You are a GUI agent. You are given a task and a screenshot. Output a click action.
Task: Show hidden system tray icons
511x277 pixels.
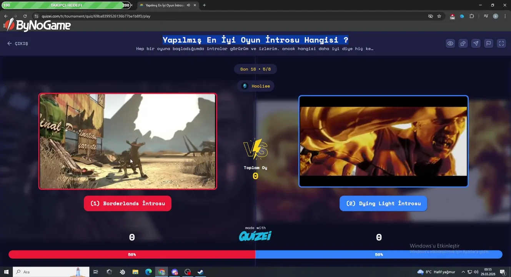coord(463,272)
